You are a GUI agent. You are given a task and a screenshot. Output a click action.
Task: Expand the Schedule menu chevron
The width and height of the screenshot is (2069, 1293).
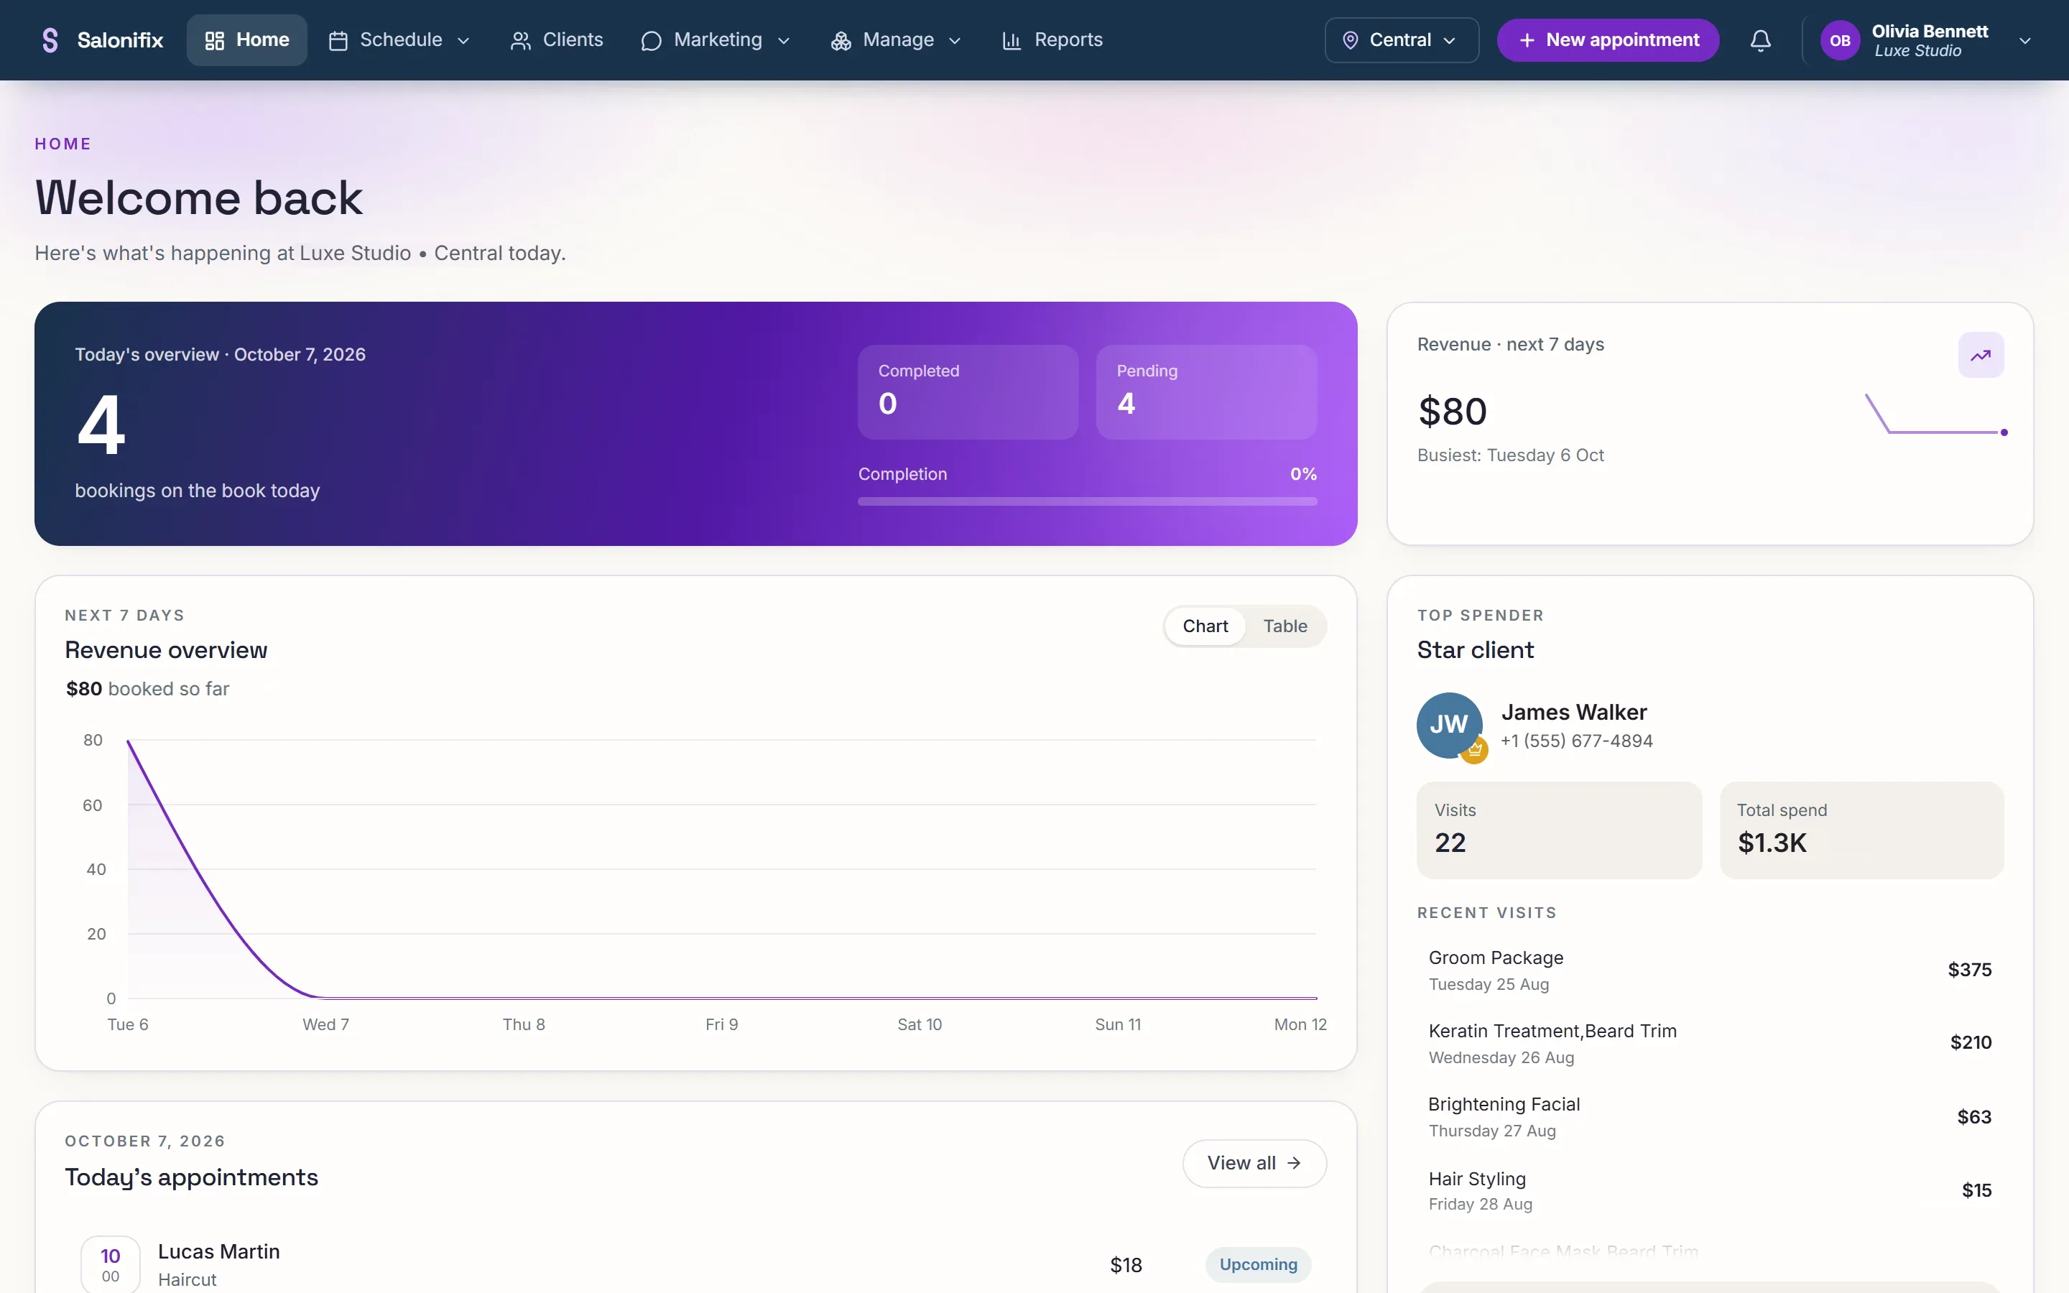pos(463,40)
